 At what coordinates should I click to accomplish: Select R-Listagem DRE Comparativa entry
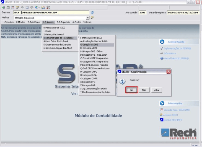pos(97,61)
